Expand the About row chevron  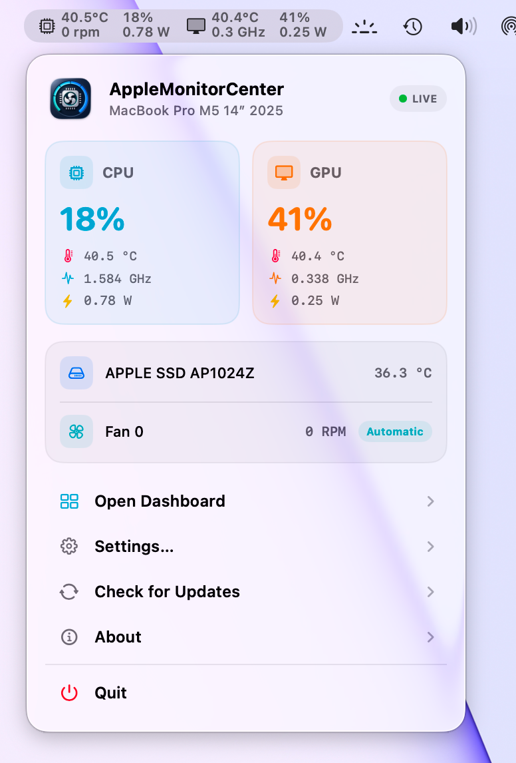[430, 637]
